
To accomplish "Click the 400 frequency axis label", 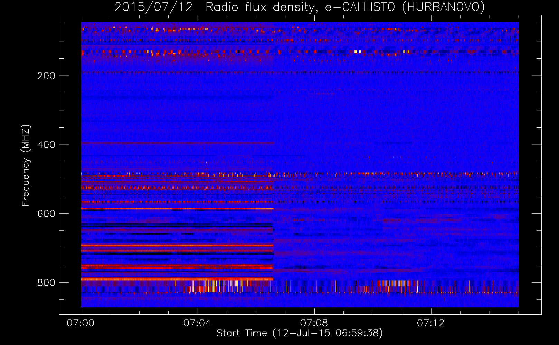I will (x=46, y=145).
